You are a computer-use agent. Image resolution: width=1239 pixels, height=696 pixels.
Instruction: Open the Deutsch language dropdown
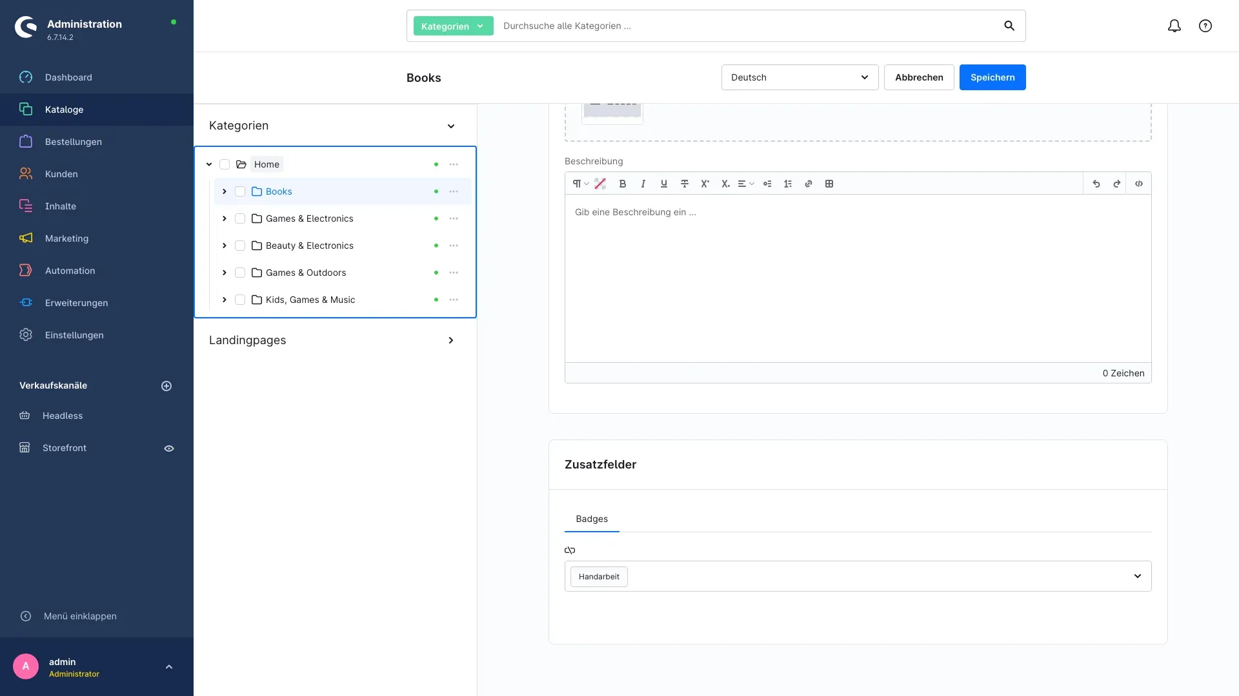click(x=800, y=77)
